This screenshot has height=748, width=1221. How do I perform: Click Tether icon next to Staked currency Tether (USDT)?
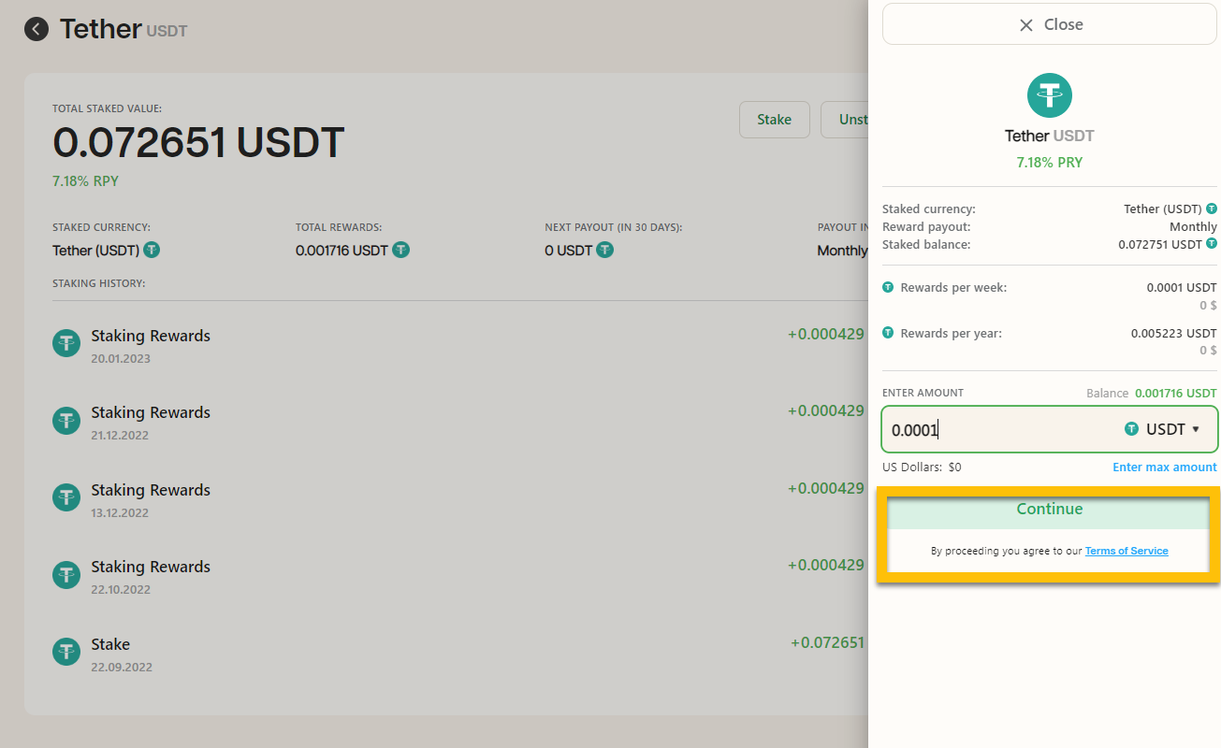[152, 250]
